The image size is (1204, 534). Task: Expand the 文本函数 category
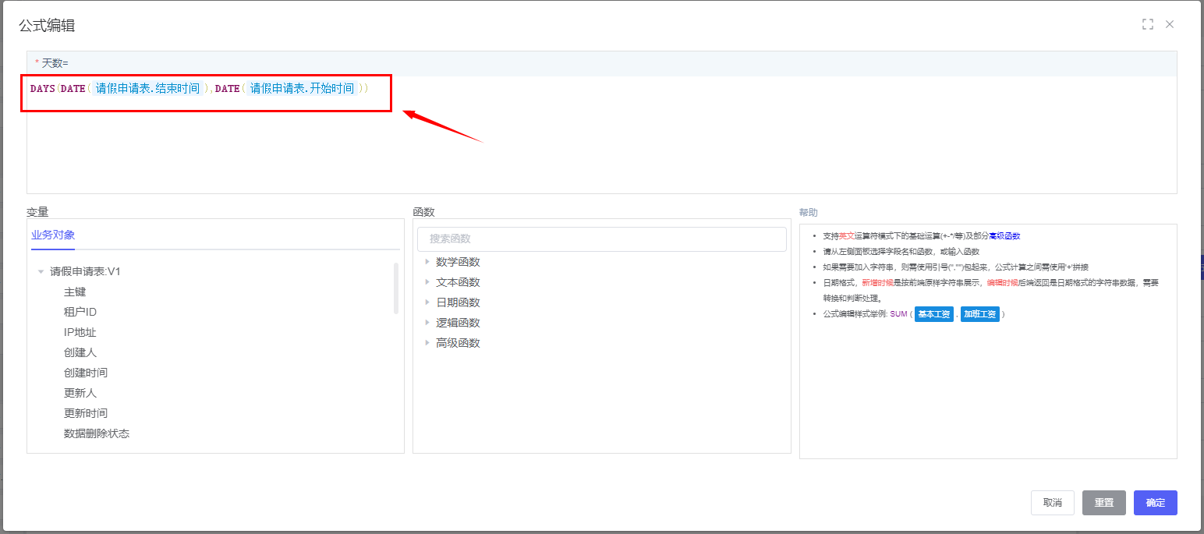[427, 282]
